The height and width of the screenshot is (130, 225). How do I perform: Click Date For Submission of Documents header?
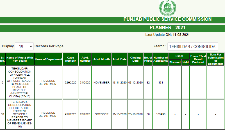tap(215, 59)
